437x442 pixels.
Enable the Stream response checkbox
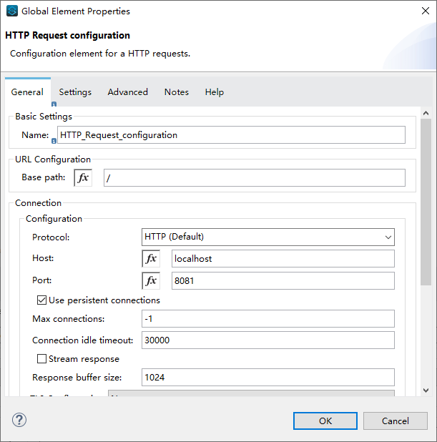coord(41,359)
